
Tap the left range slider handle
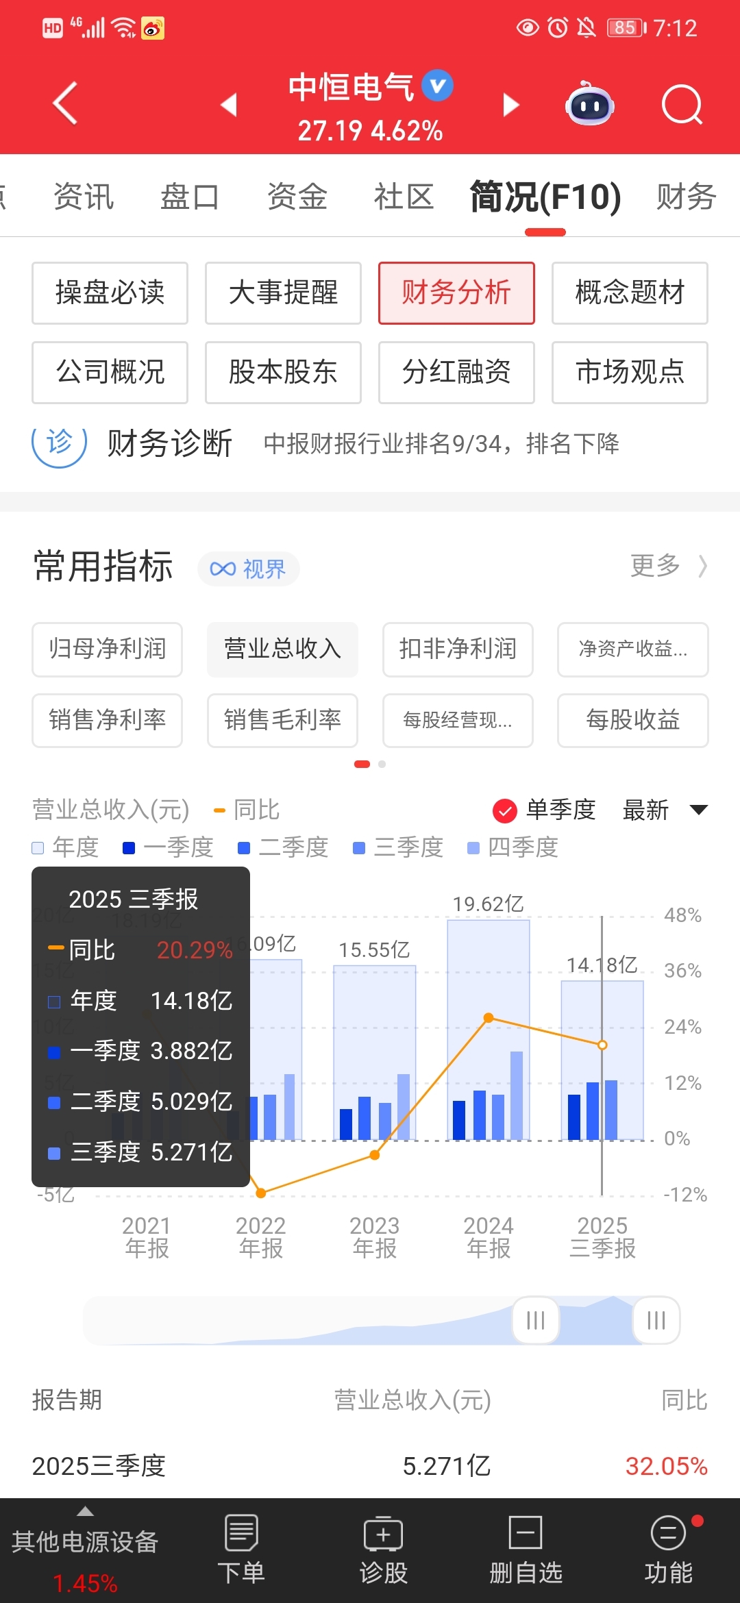click(x=536, y=1320)
